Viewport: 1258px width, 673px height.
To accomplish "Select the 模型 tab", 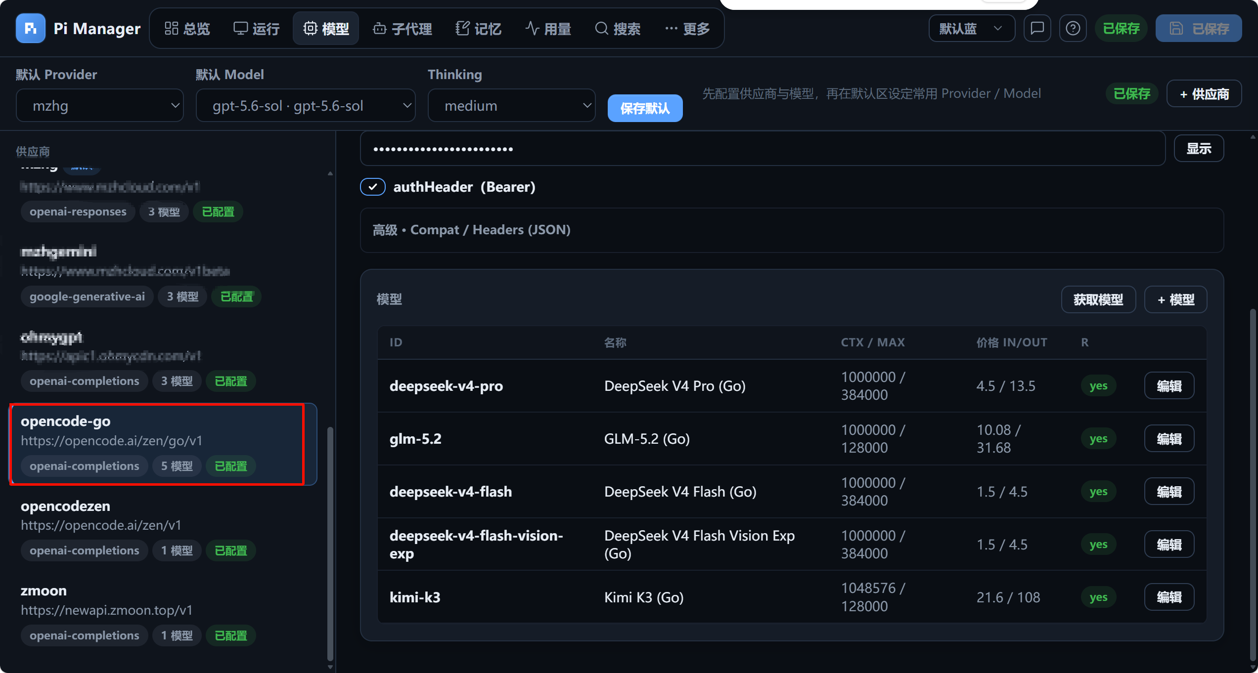I will 326,29.
